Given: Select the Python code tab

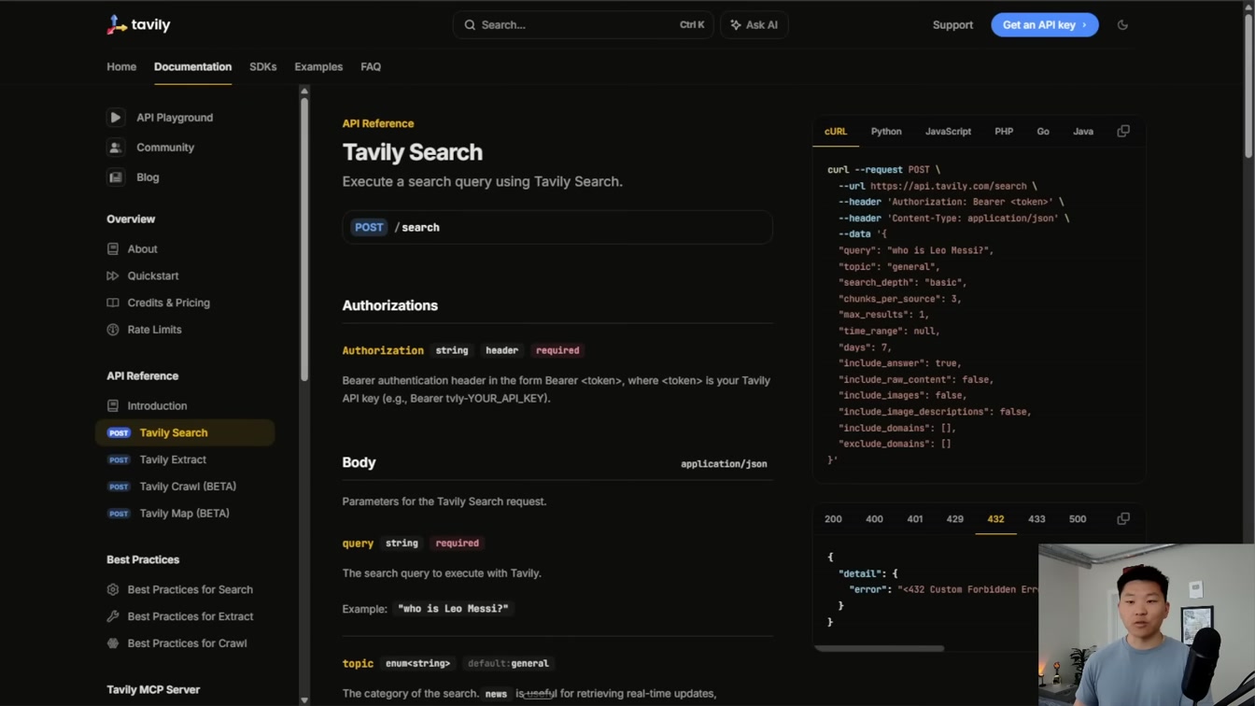Looking at the screenshot, I should (886, 132).
